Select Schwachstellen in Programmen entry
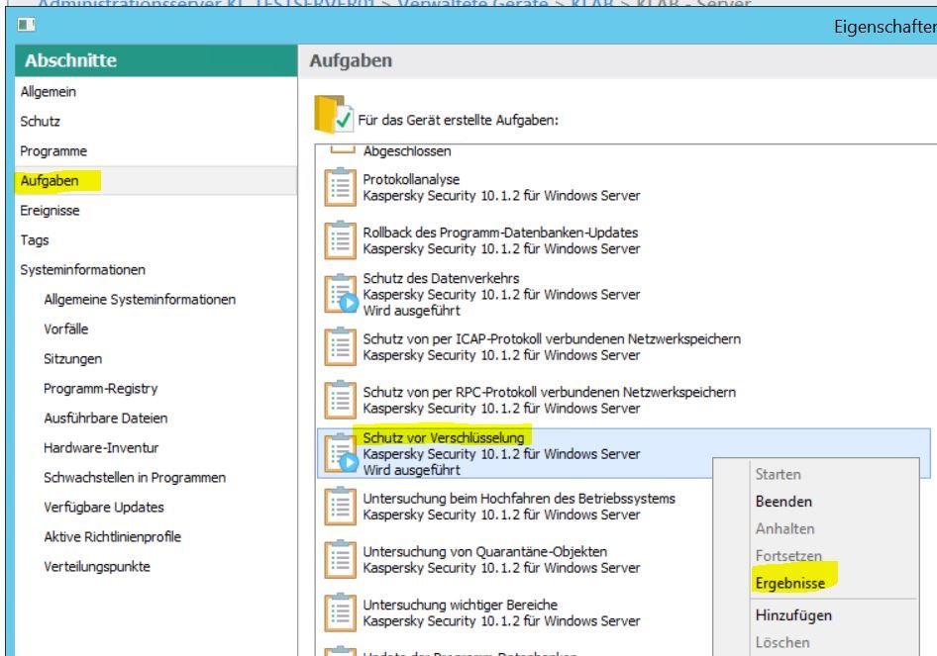Image resolution: width=937 pixels, height=656 pixels. coord(135,477)
